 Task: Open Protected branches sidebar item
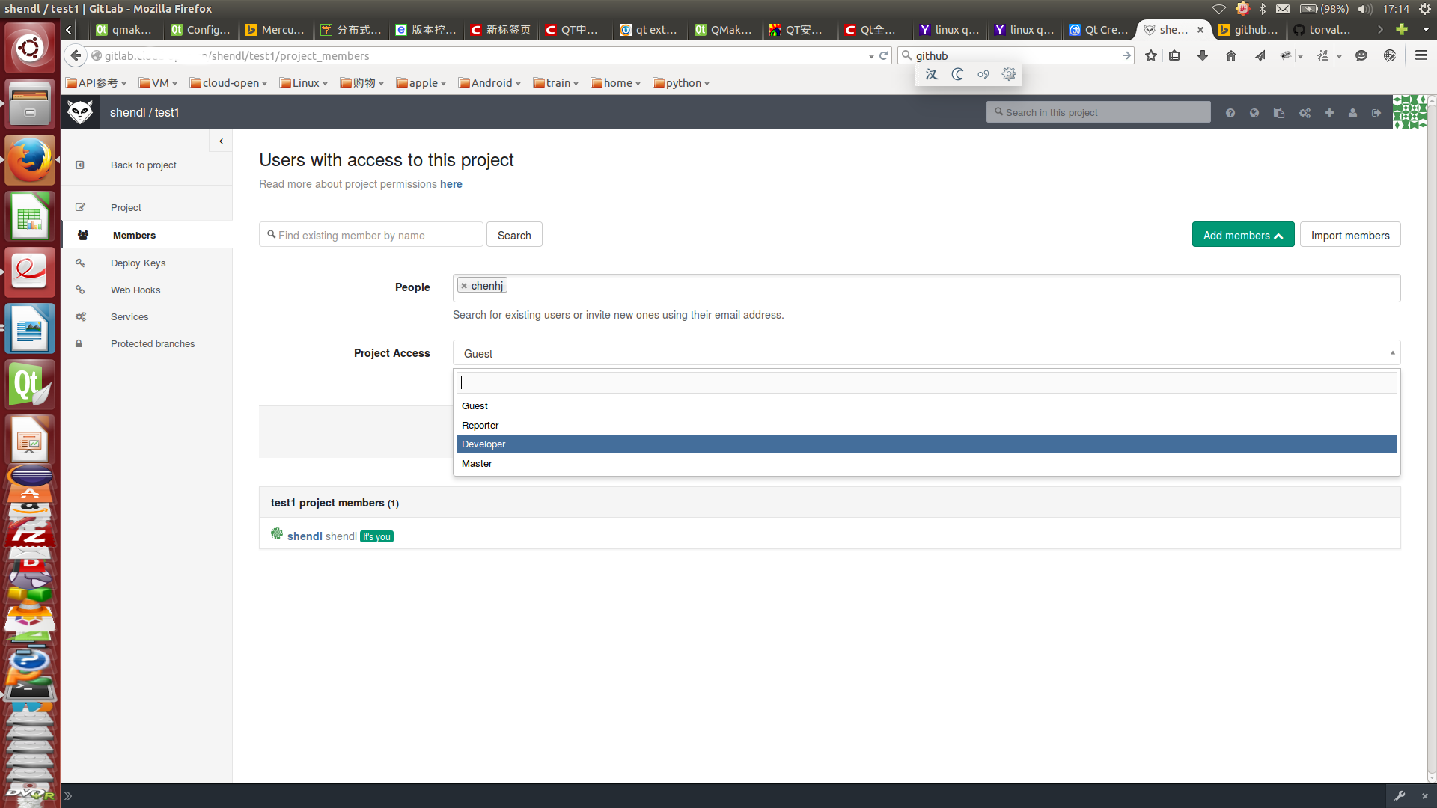point(153,344)
